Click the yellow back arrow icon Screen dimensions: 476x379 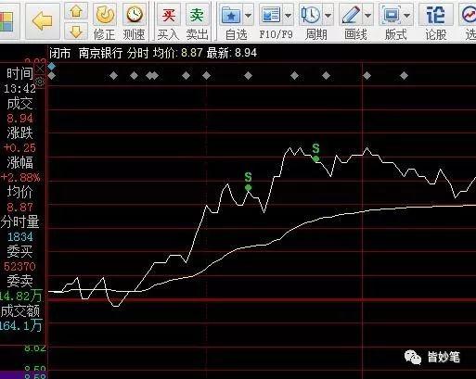pos(43,20)
